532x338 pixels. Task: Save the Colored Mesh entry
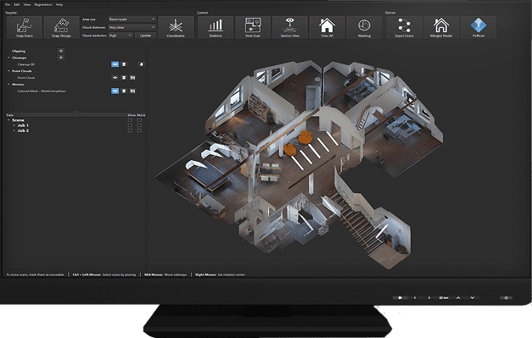click(x=132, y=91)
